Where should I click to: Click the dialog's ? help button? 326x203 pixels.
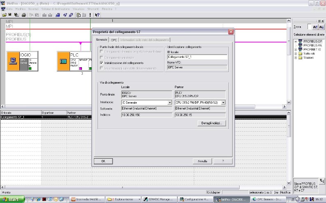coord(223,161)
